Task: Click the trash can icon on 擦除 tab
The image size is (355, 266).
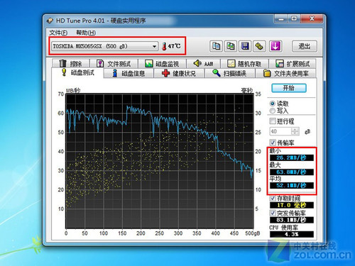Action: [x=62, y=63]
